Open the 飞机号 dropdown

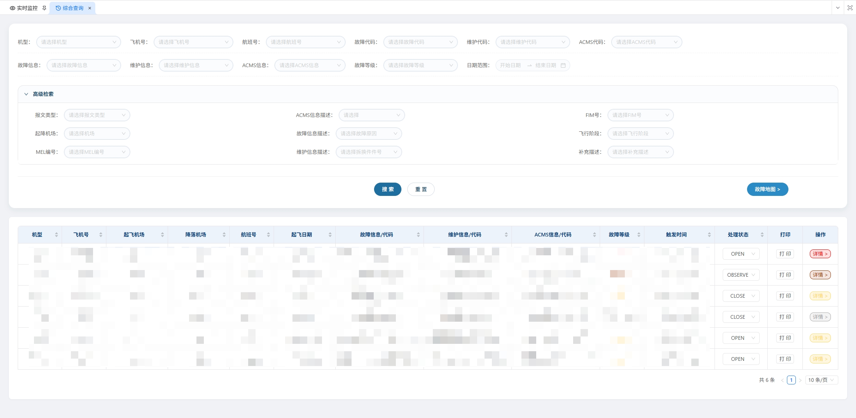[x=194, y=42]
